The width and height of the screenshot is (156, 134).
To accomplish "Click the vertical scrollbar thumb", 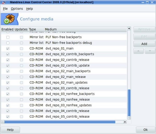I will [129, 103].
